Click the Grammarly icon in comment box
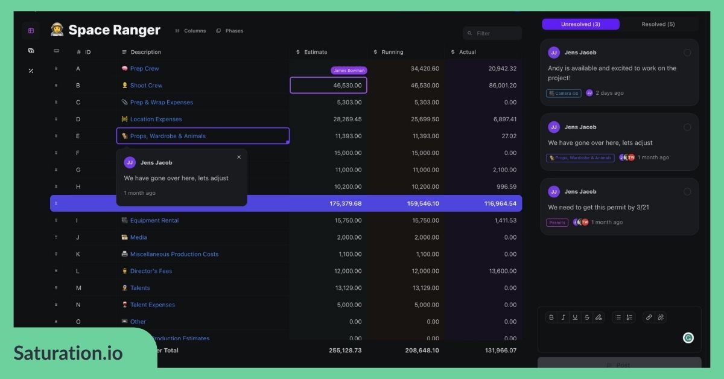Screen dimensions: 724x379 tap(688, 338)
